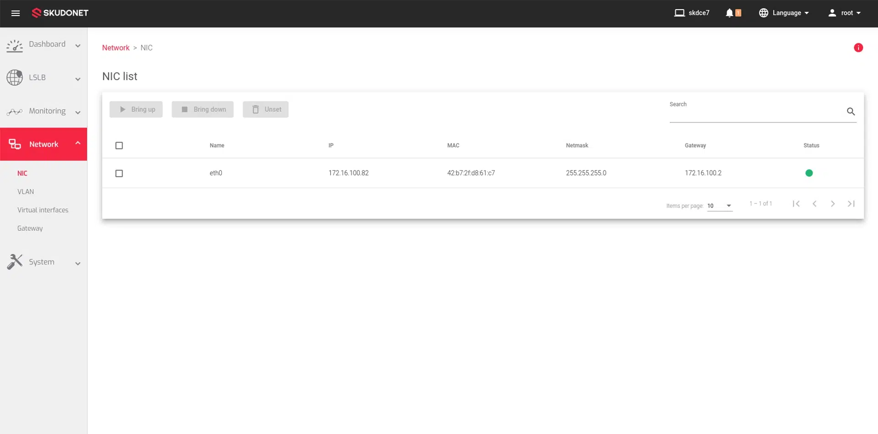Viewport: 878px width, 434px height.
Task: Open the root user dropdown
Action: coord(844,13)
